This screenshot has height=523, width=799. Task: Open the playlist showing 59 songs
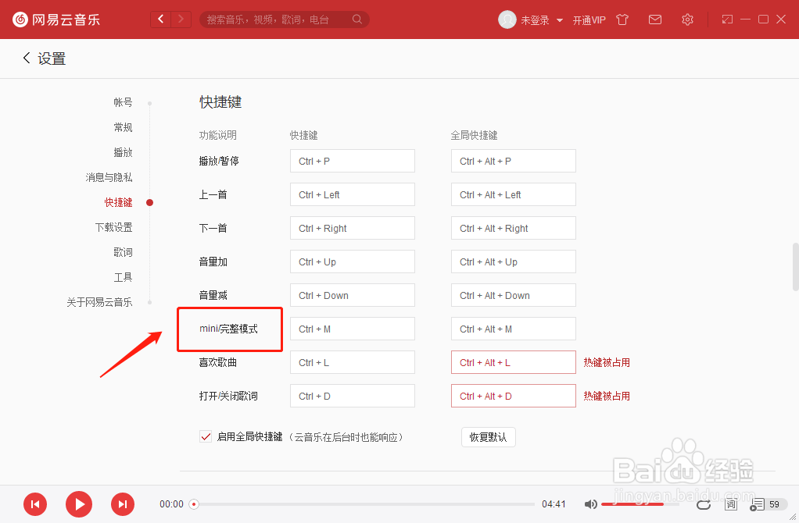tap(762, 504)
